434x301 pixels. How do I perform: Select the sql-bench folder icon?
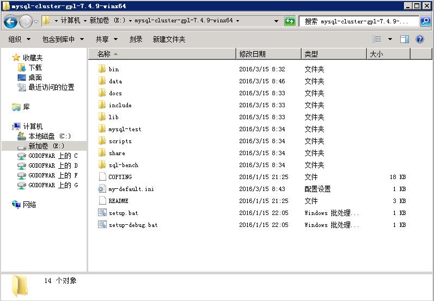coord(102,164)
